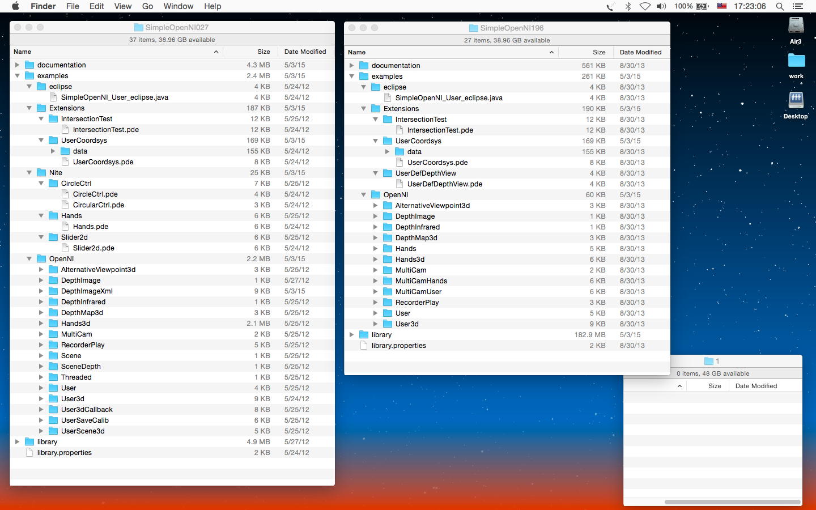Select the Desktop volume icon on desktop
Image resolution: width=816 pixels, height=510 pixels.
(x=796, y=100)
